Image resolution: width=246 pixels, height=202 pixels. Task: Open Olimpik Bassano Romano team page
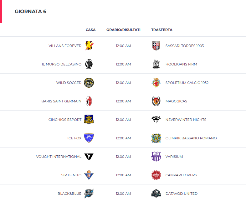point(191,138)
